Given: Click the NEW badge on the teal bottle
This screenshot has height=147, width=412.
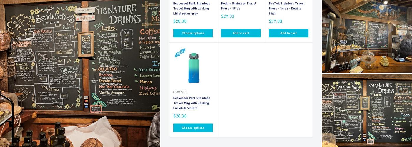Looking at the screenshot, I should click(x=180, y=53).
